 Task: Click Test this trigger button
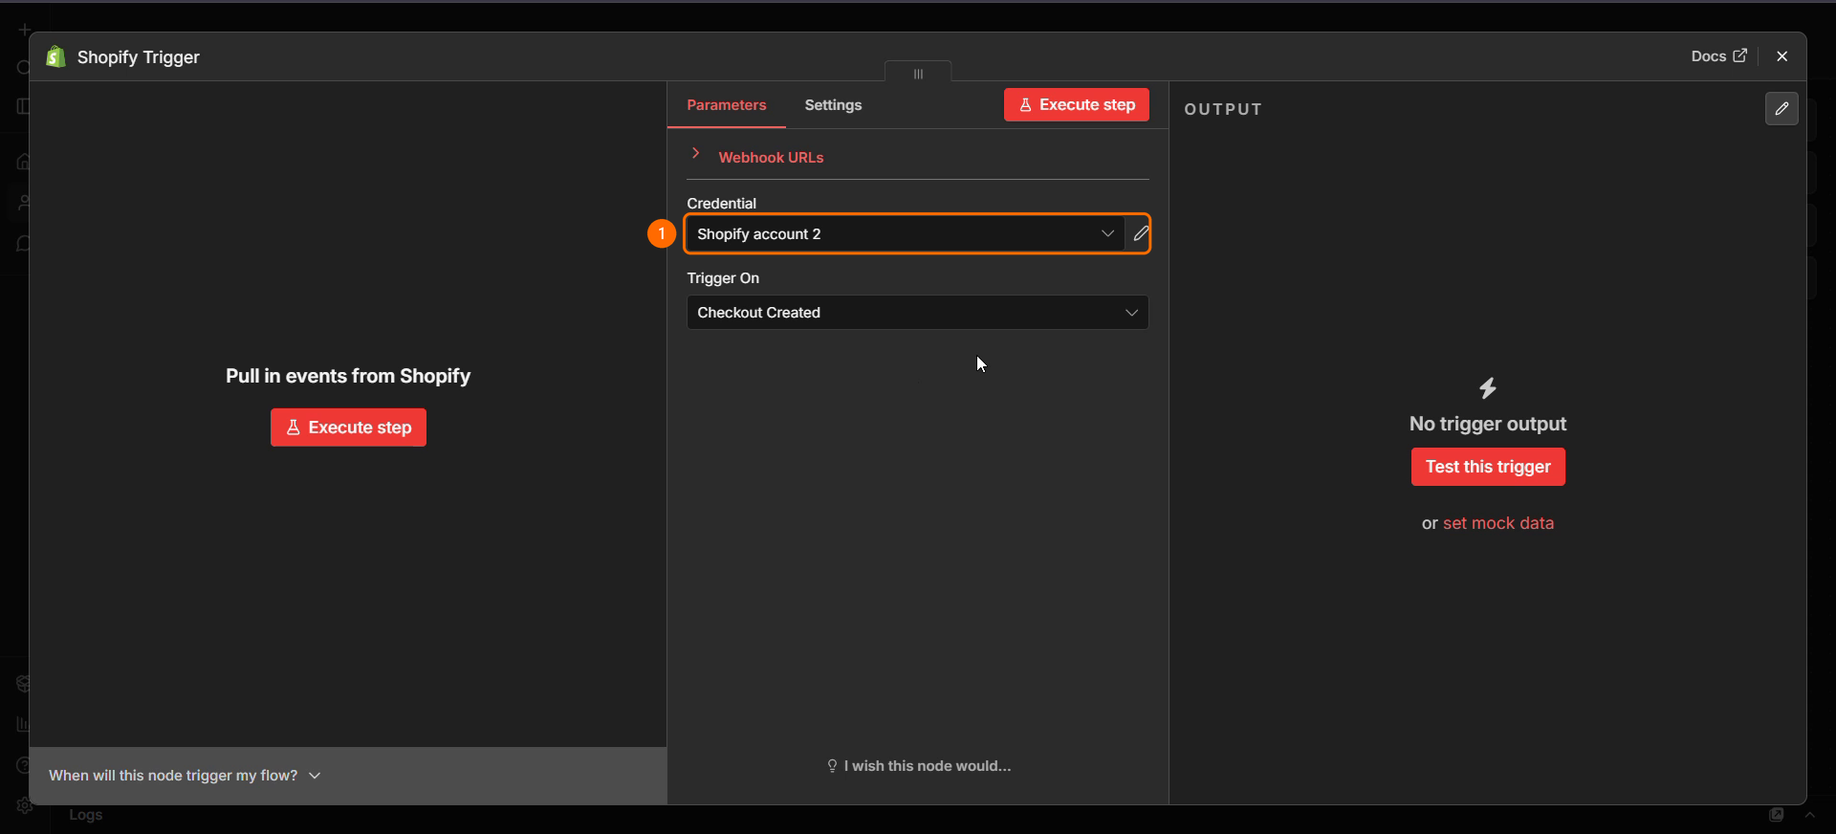coord(1488,467)
